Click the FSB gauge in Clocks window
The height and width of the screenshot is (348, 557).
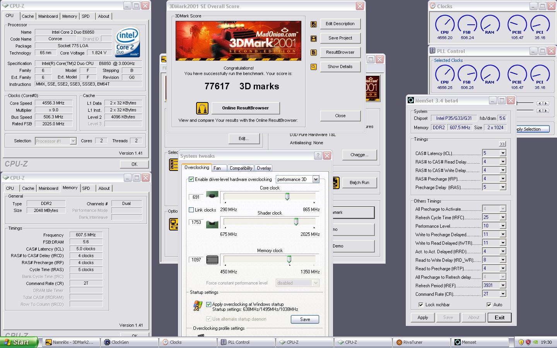point(467,24)
